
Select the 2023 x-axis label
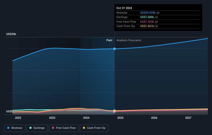click(x=52, y=118)
